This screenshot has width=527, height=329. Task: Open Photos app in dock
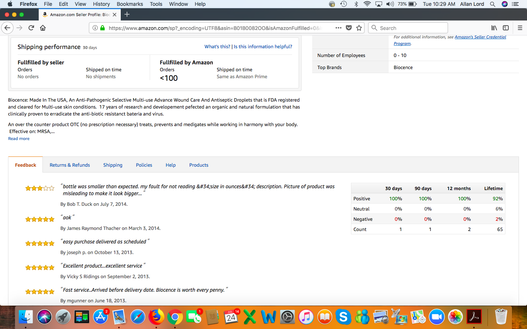click(455, 317)
